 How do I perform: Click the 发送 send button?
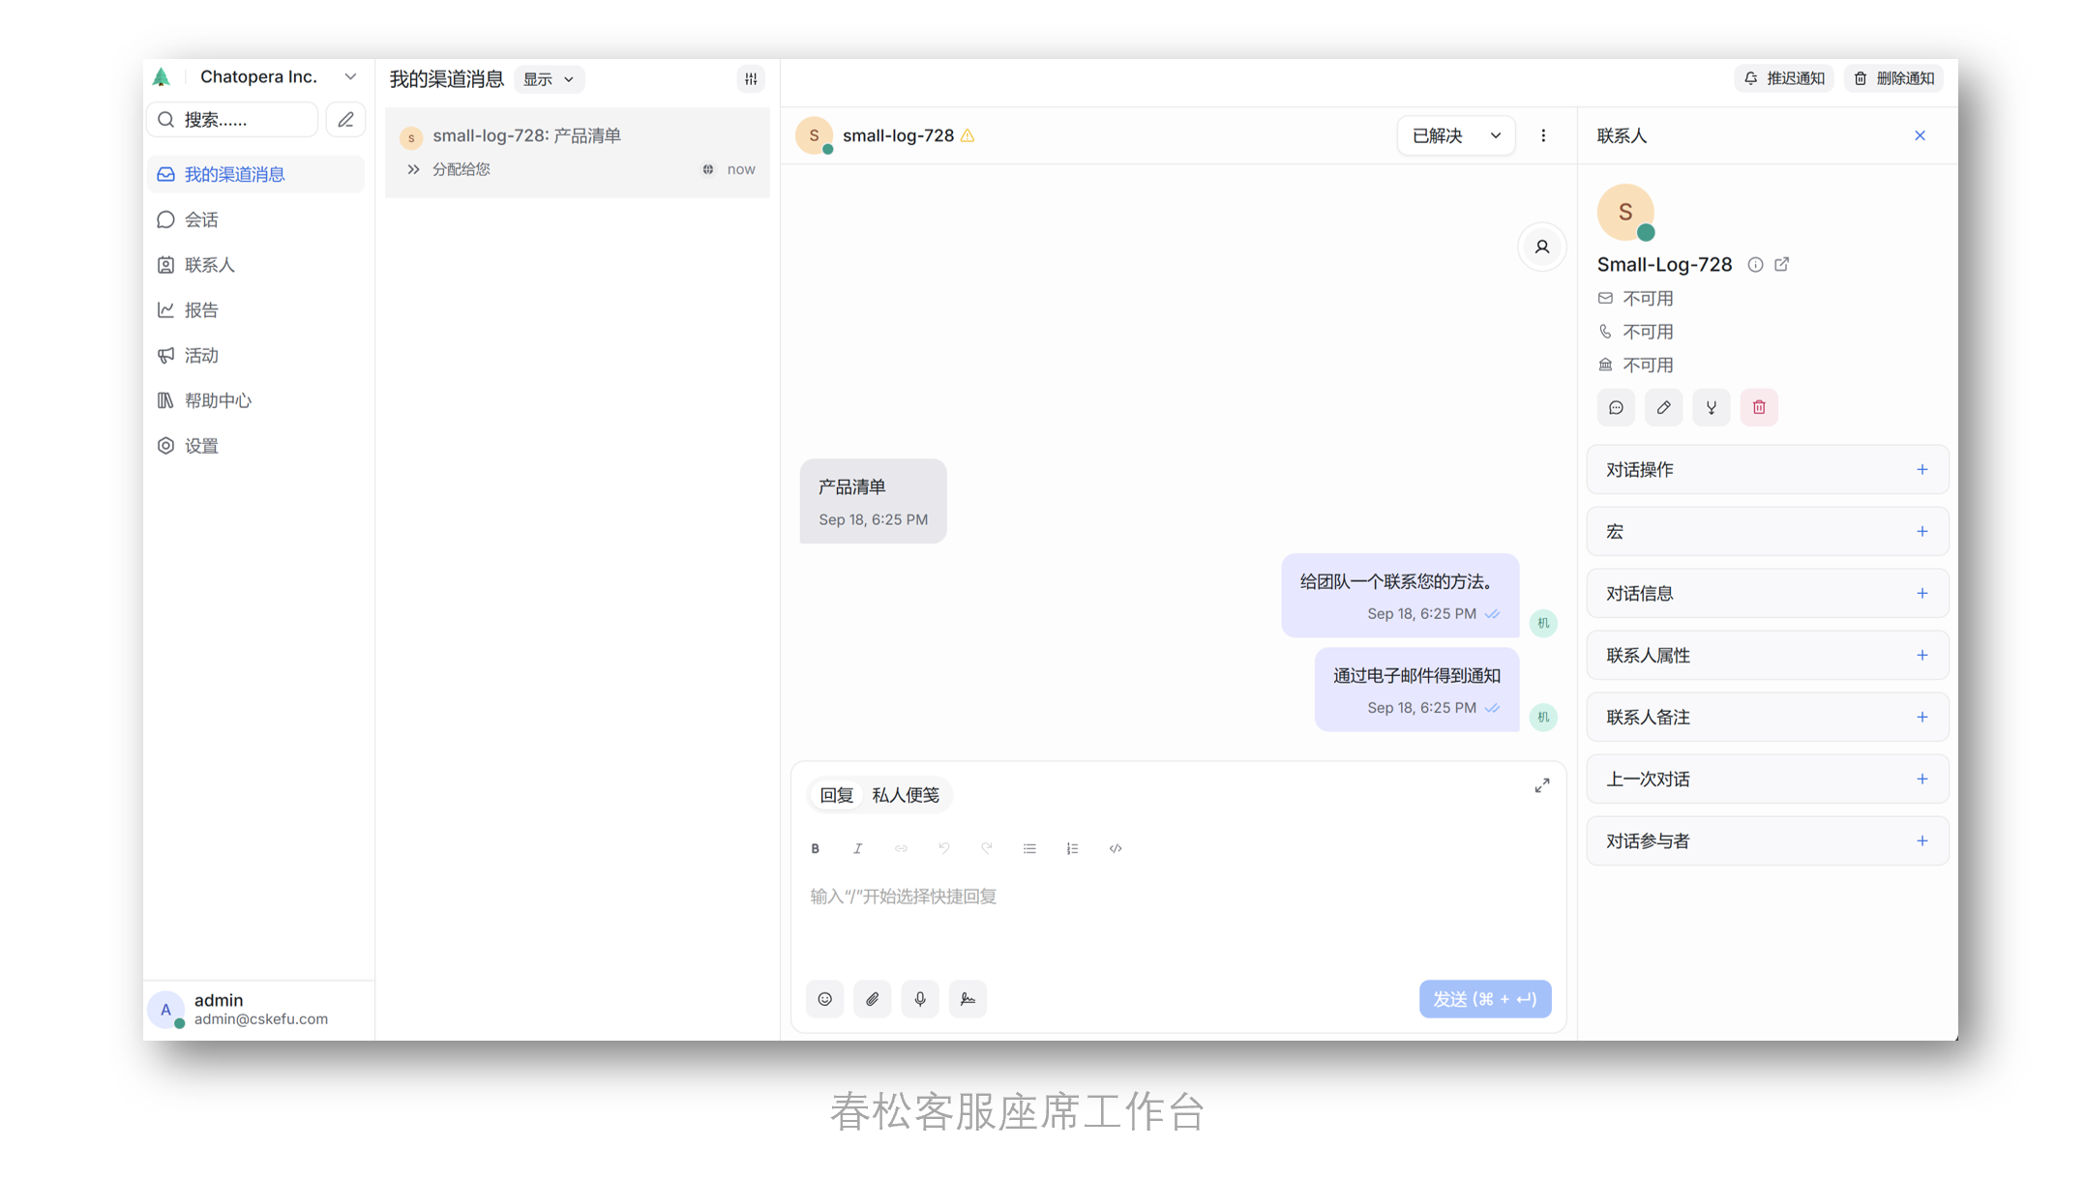point(1484,999)
